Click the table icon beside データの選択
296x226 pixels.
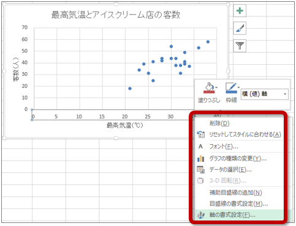point(200,169)
